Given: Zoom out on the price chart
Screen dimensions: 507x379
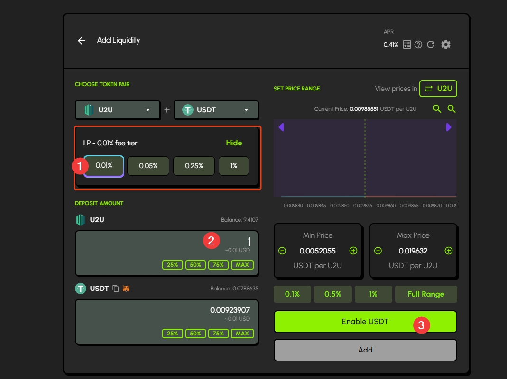Looking at the screenshot, I should tap(452, 109).
